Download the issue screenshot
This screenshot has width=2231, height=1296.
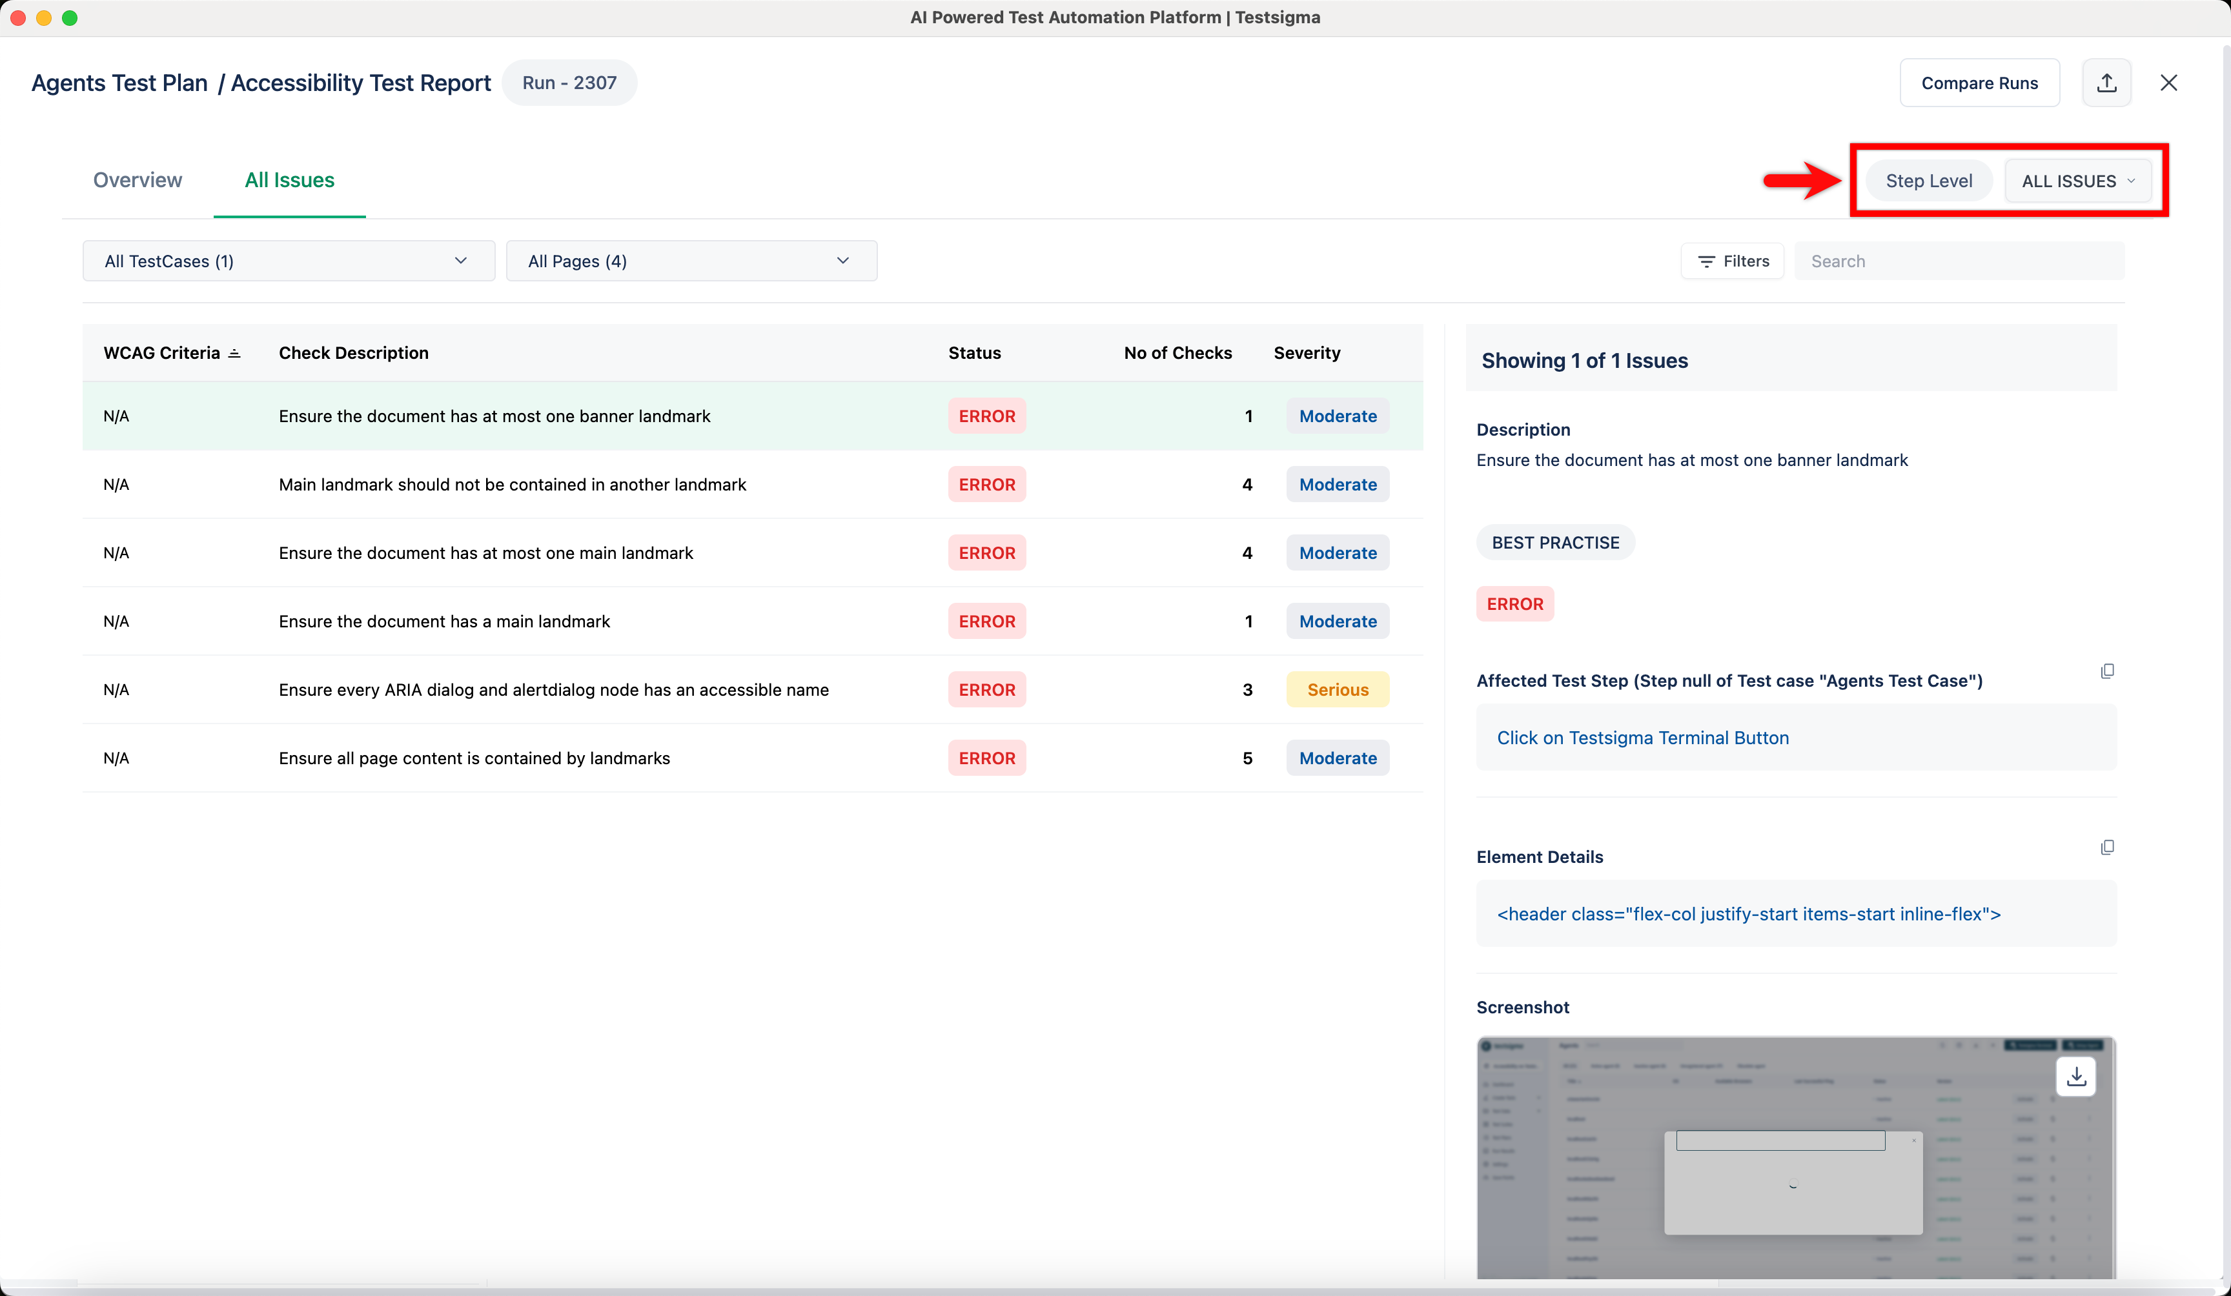click(x=2076, y=1077)
